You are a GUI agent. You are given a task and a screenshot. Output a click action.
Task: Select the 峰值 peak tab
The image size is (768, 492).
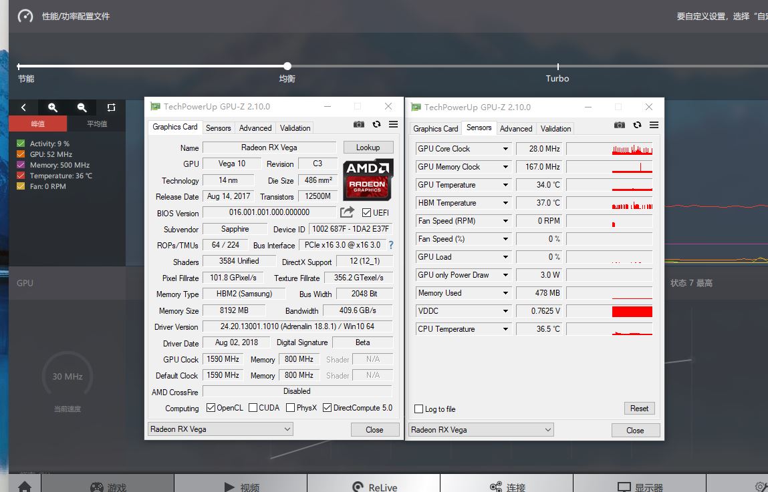click(37, 124)
